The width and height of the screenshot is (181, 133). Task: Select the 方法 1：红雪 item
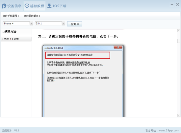click(x=16, y=39)
